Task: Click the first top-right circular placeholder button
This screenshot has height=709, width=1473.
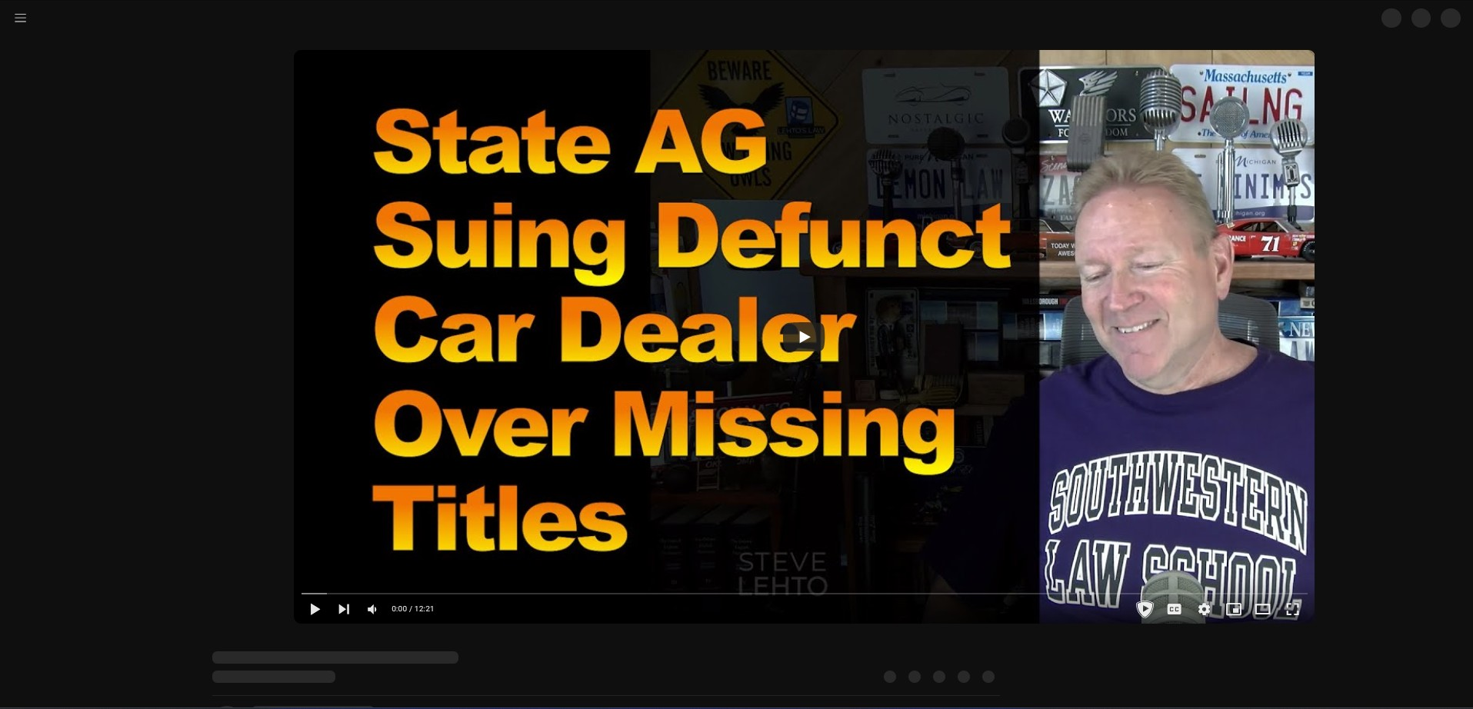Action: pyautogui.click(x=1391, y=18)
